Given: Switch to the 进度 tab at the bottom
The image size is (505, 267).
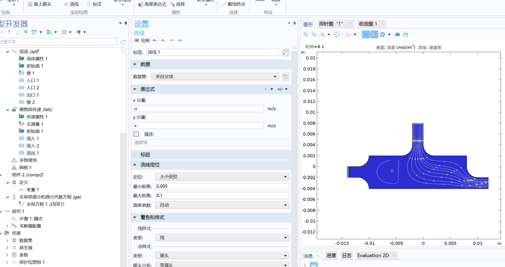Looking at the screenshot, I should [331, 255].
